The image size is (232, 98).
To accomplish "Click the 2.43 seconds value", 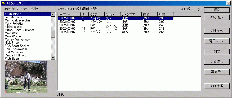I will point(162,25).
